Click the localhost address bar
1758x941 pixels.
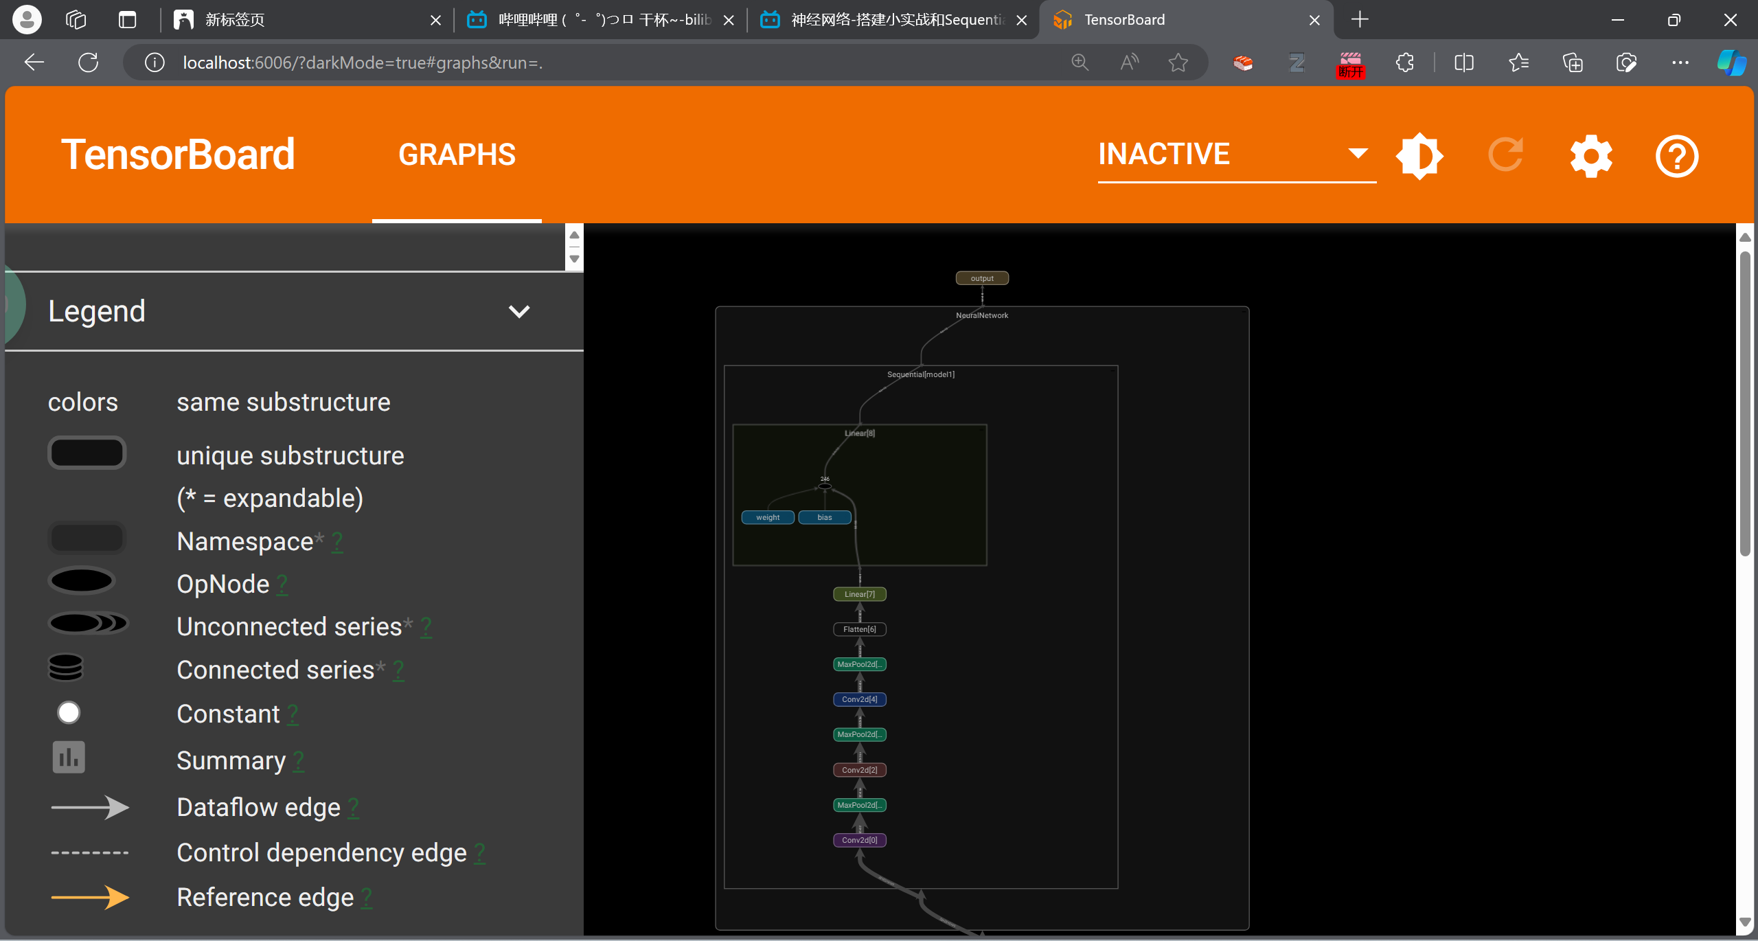click(x=618, y=63)
